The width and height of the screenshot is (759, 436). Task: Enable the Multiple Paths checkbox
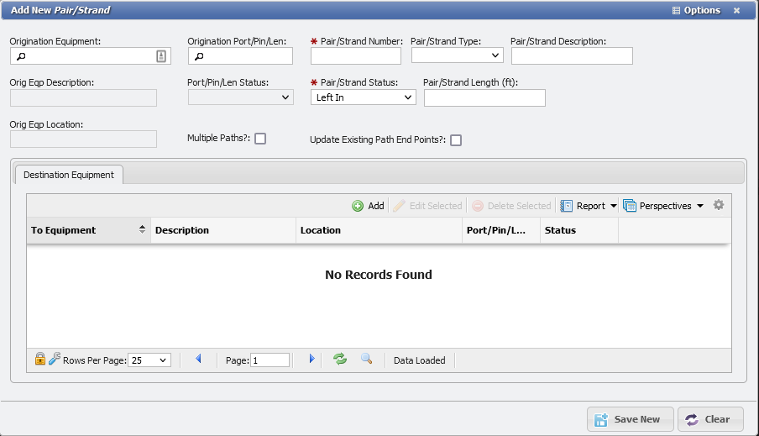(x=260, y=139)
